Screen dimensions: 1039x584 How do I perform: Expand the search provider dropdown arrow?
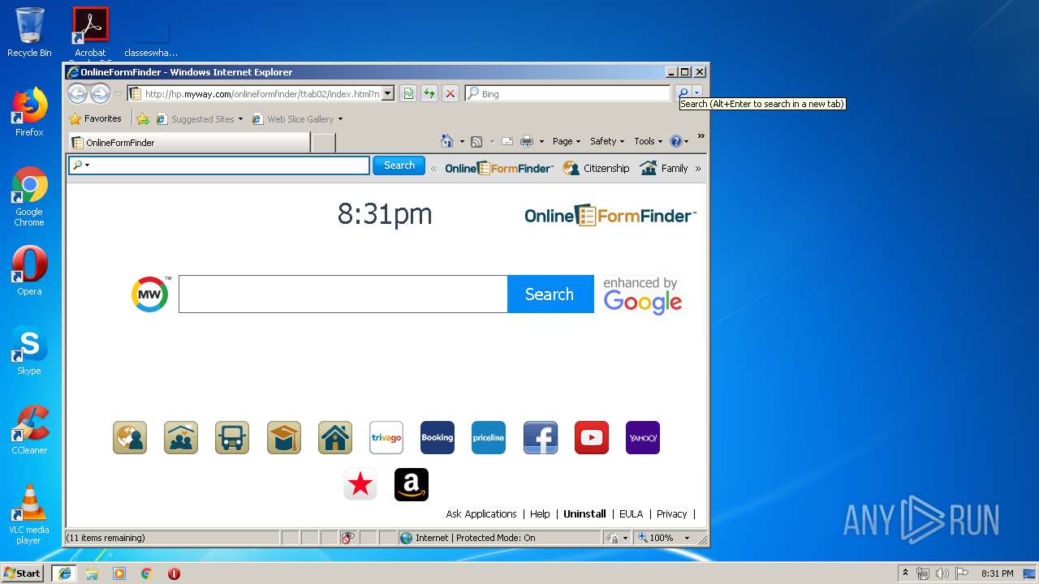[696, 93]
